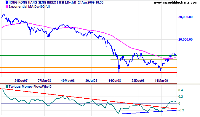Image resolution: width=200 pixels, height=117 pixels.
Task: Click the 20,000.00 price axis label
Action: 185,39
